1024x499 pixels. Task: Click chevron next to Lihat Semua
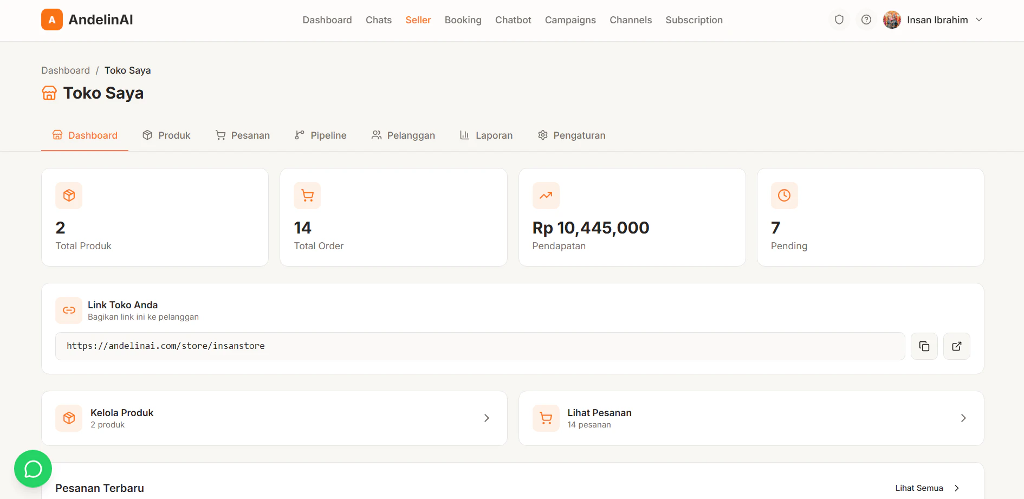[x=957, y=488]
